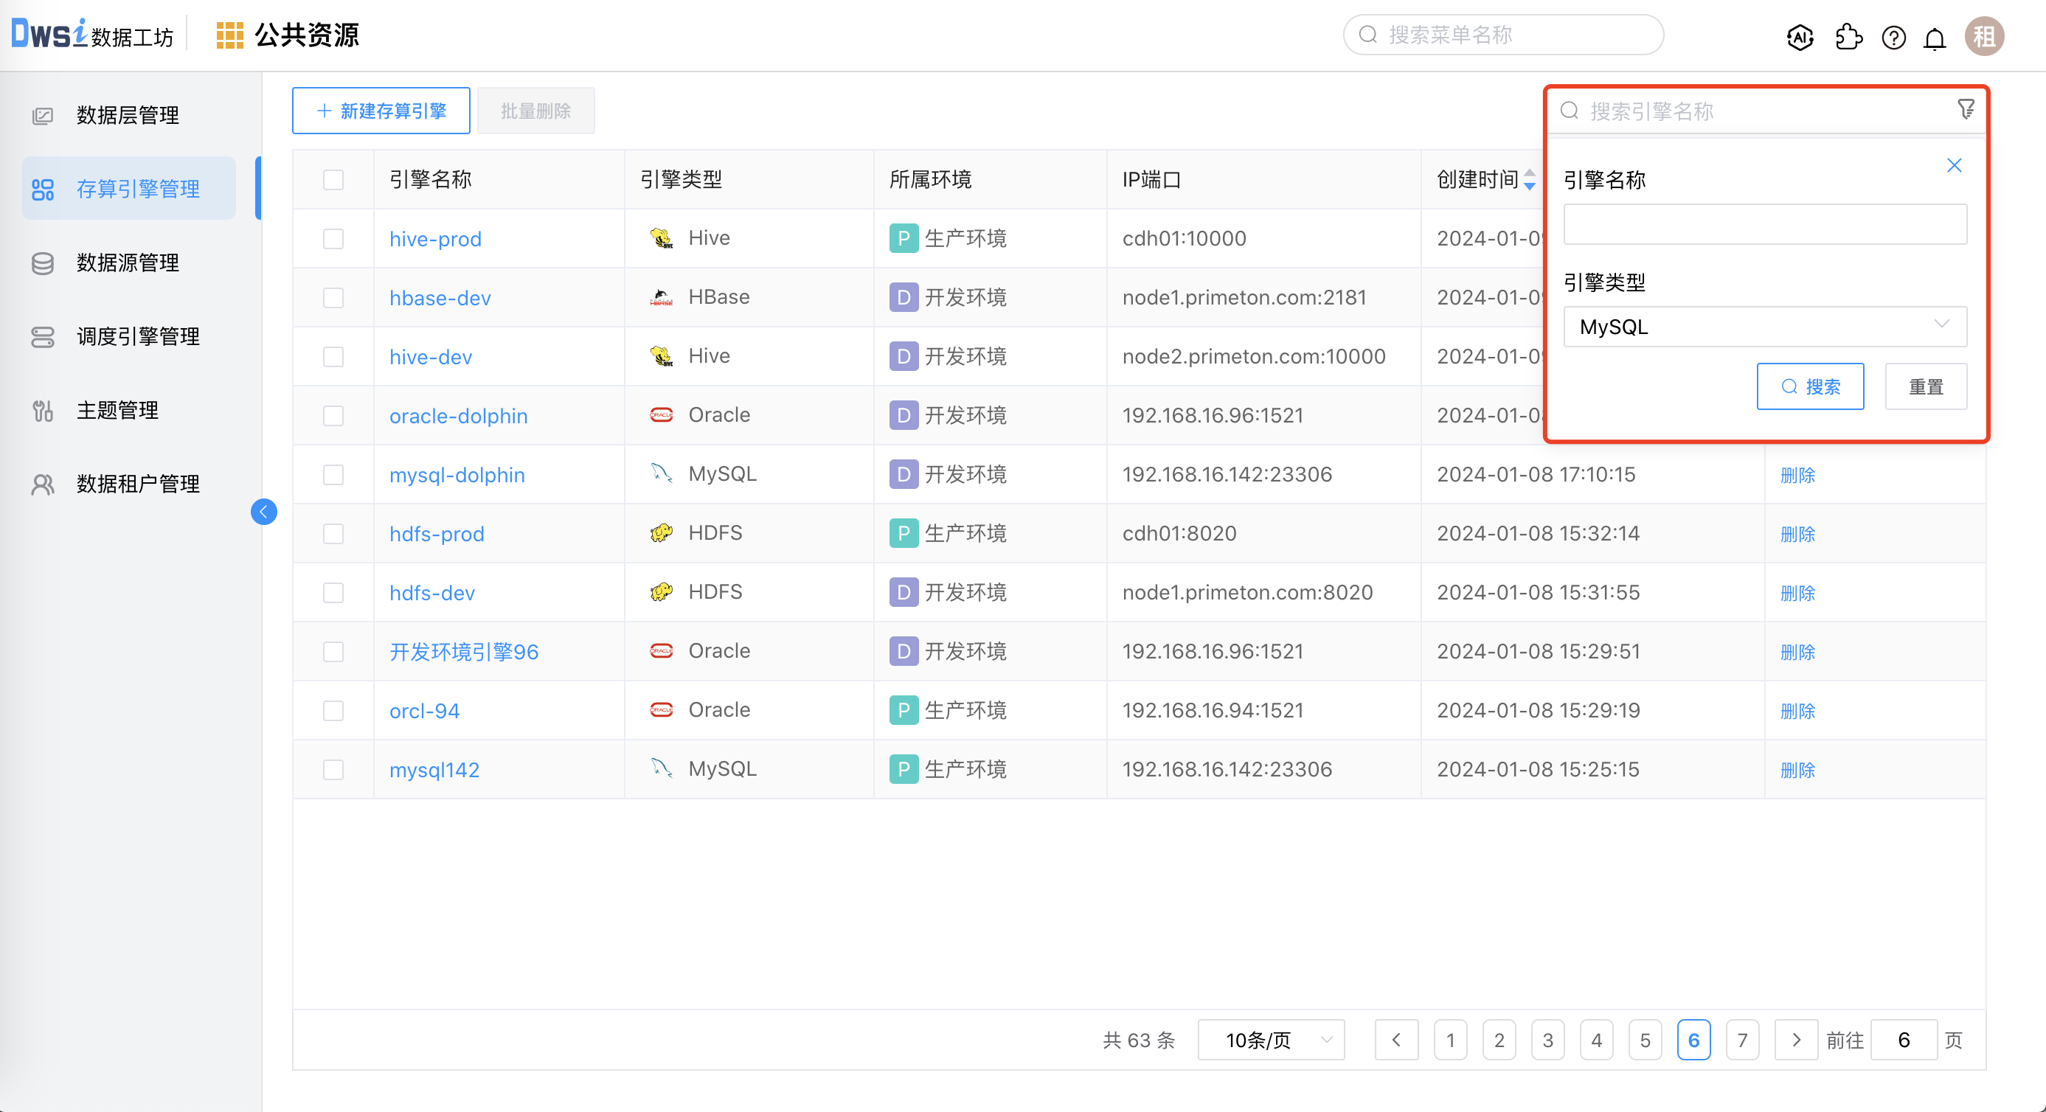Screen dimensions: 2046x1112
Task: Sort by 创建时间 column arrows
Action: tap(1530, 179)
